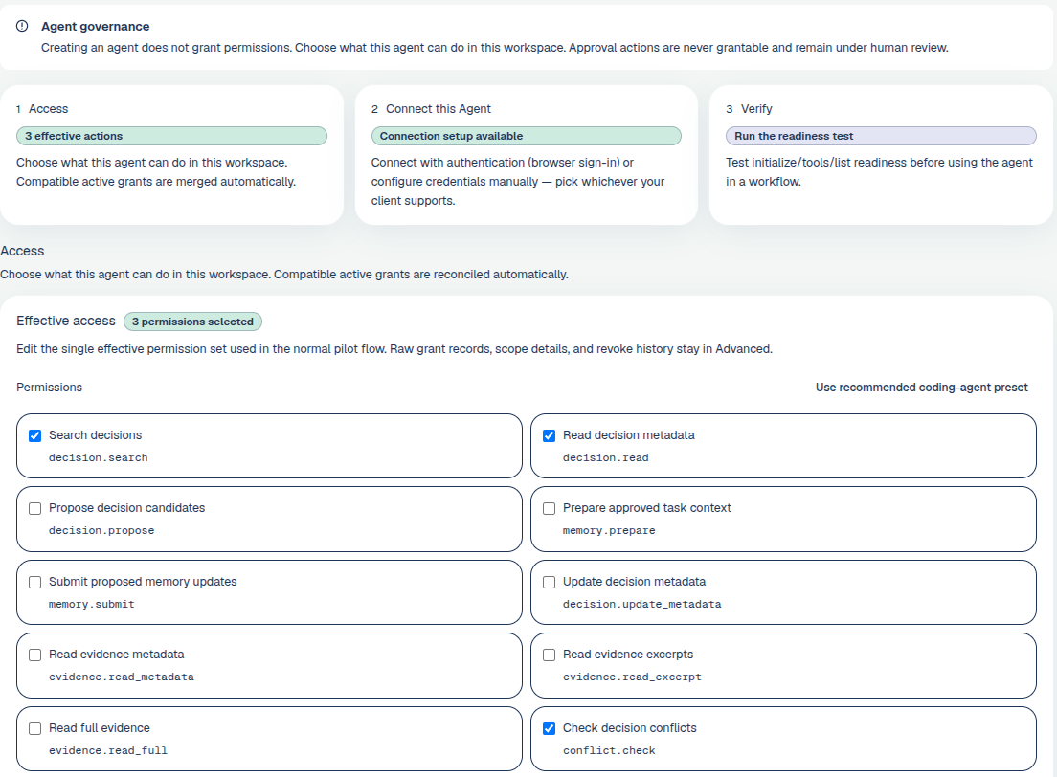The image size is (1057, 777).
Task: Open the Verify step card
Action: pos(881,155)
